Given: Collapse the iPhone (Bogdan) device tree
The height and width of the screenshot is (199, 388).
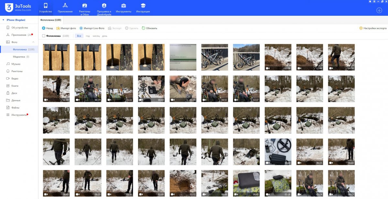Looking at the screenshot, I should pyautogui.click(x=4, y=20).
